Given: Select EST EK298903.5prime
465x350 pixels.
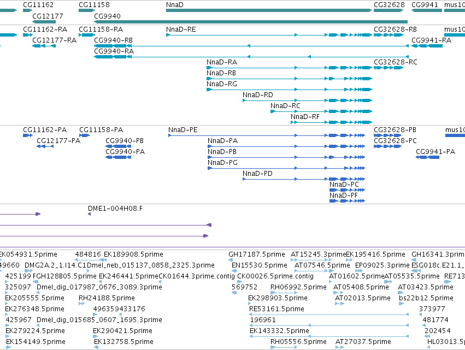Looking at the screenshot, I should click(278, 298).
